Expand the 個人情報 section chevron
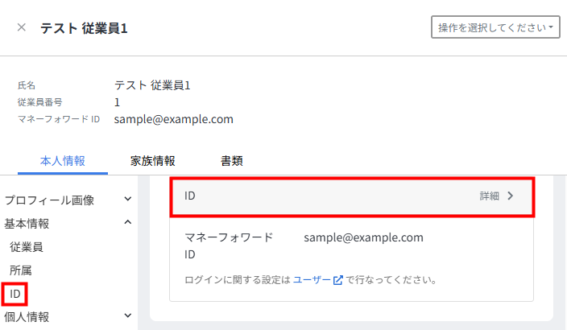The width and height of the screenshot is (567, 330). point(128,316)
